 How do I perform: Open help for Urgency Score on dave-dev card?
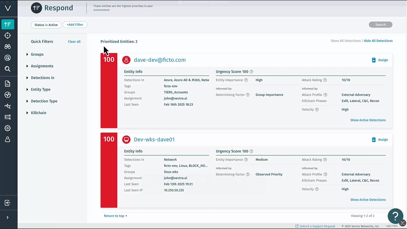click(x=251, y=72)
